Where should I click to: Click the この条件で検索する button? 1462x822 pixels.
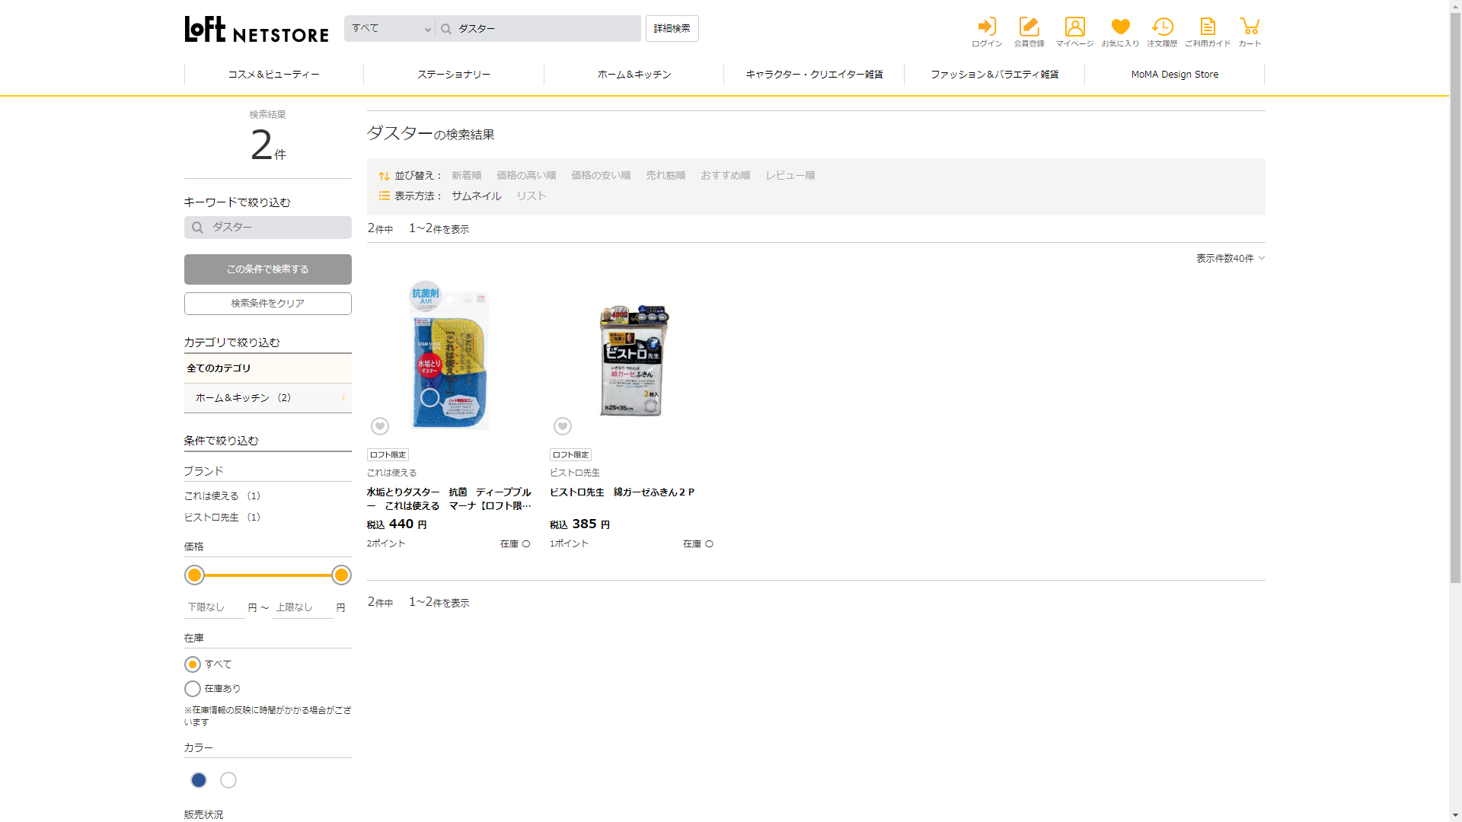pos(267,269)
